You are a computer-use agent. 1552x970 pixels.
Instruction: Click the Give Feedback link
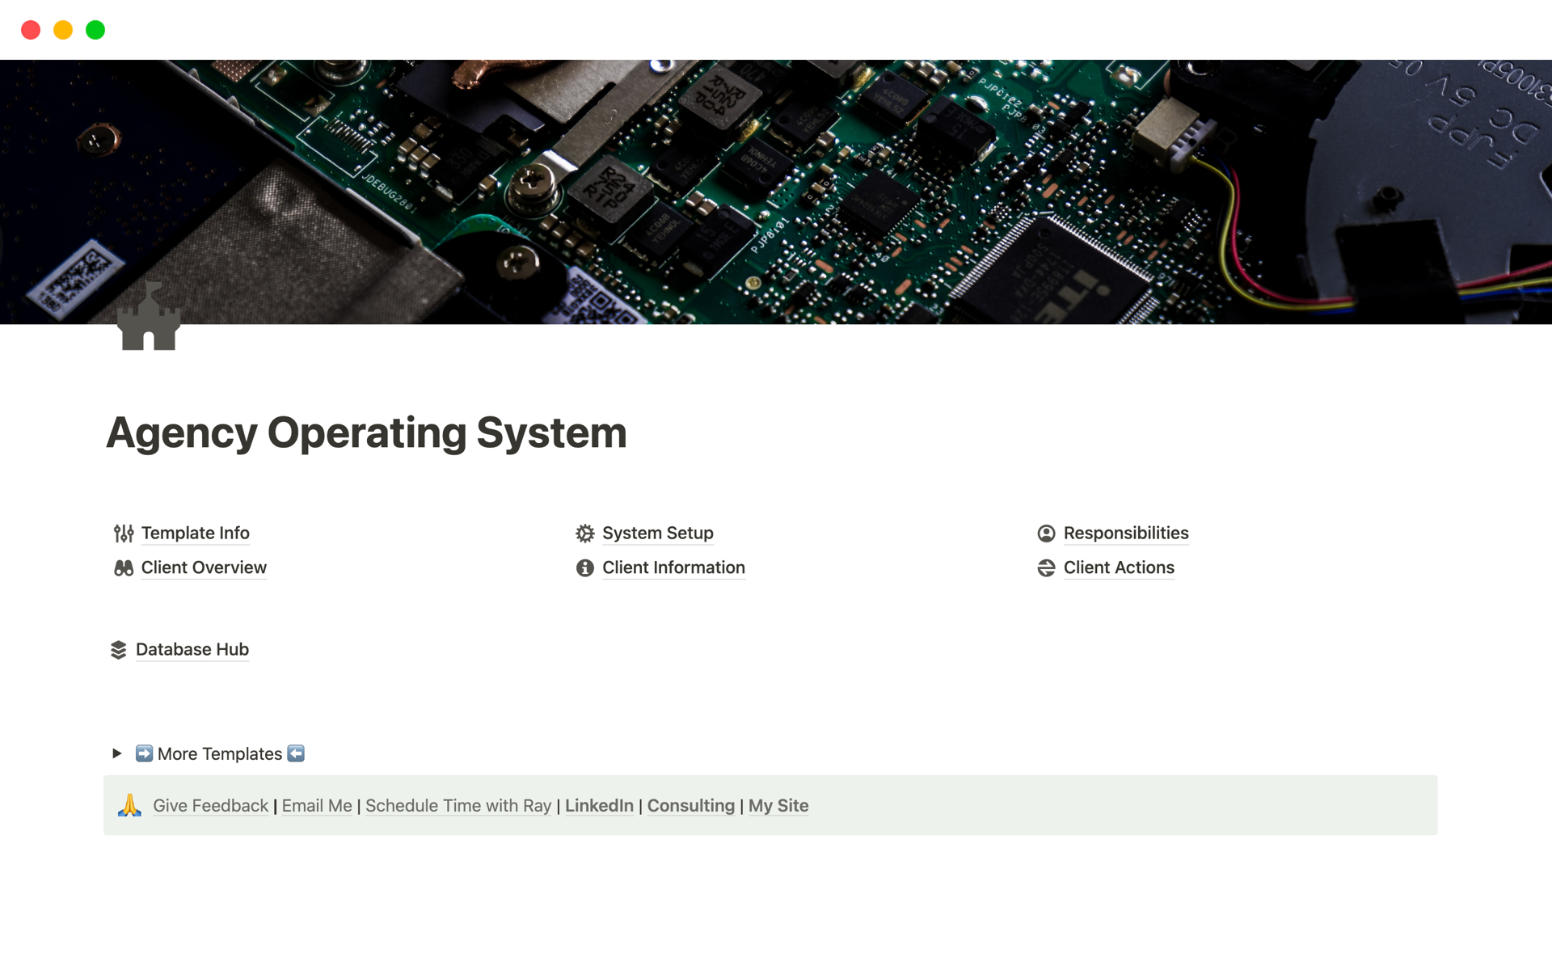coord(210,806)
